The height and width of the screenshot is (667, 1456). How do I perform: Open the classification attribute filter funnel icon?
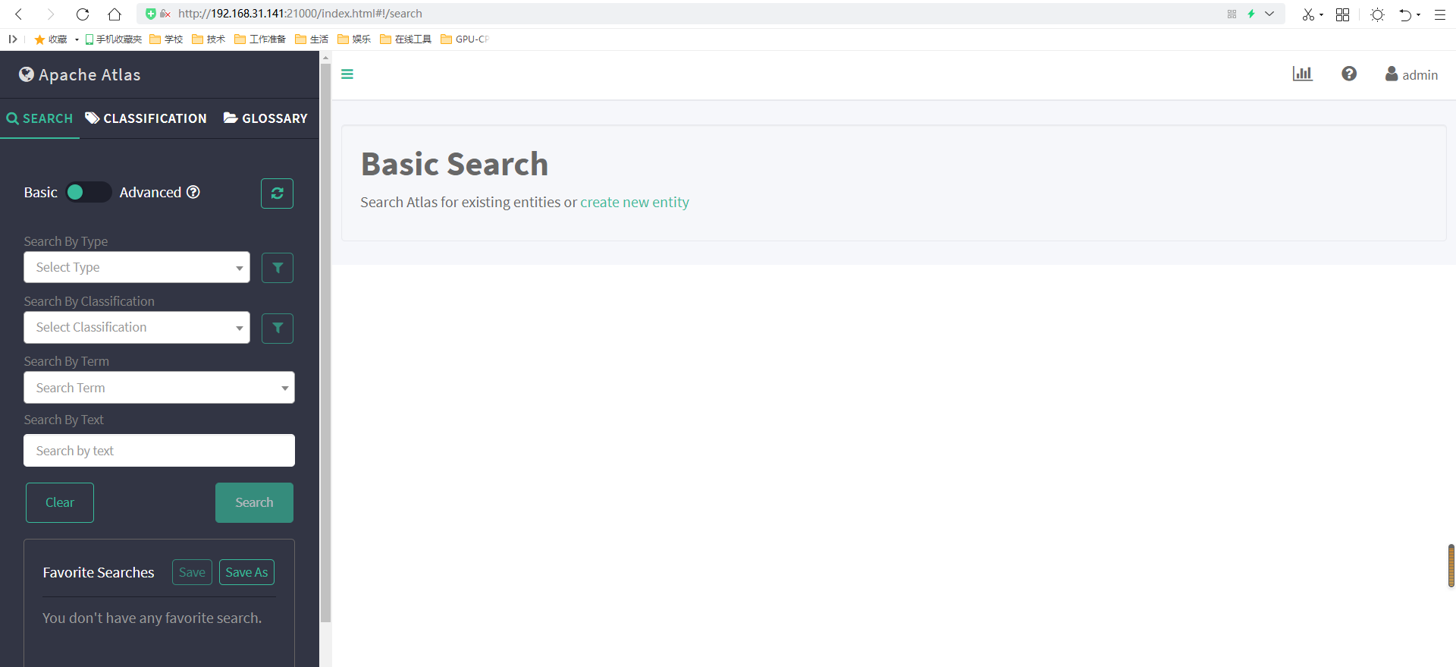(x=278, y=328)
